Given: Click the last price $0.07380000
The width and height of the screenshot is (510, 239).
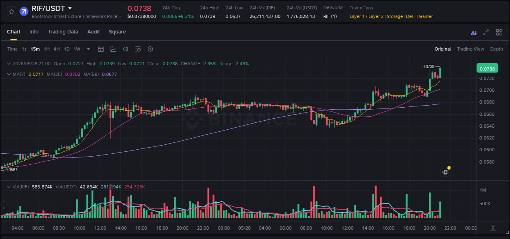Looking at the screenshot, I should click(142, 16).
